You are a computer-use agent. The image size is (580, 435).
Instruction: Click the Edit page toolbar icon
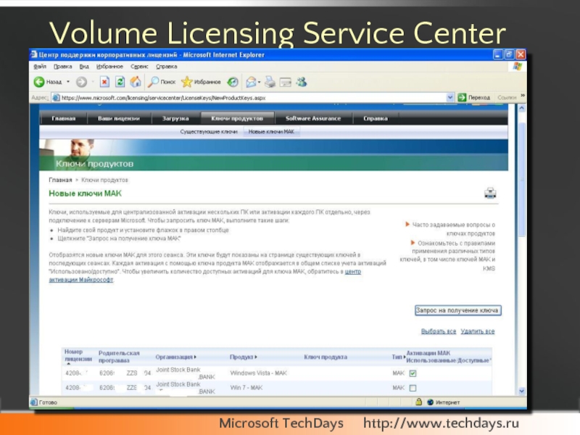pyautogui.click(x=286, y=82)
